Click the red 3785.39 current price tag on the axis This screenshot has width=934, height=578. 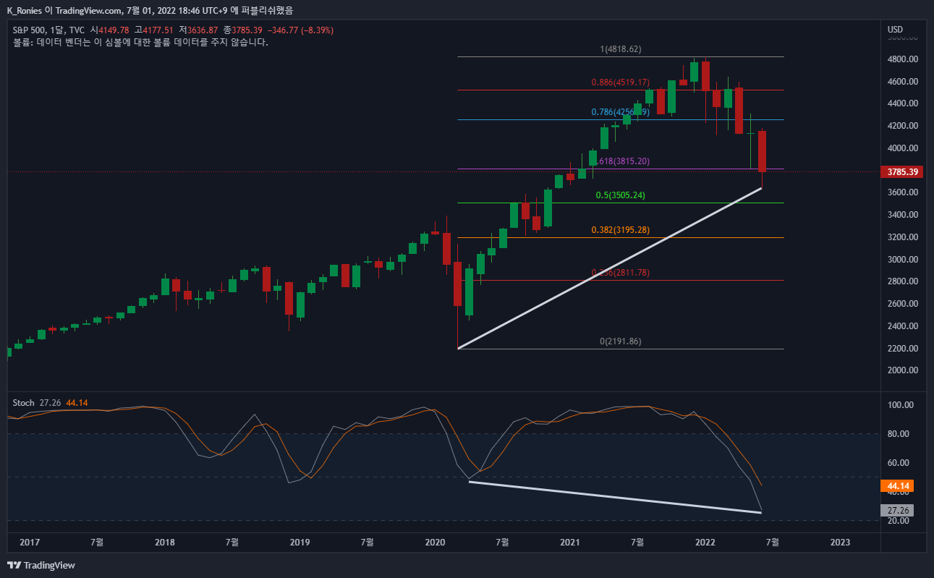click(x=903, y=172)
